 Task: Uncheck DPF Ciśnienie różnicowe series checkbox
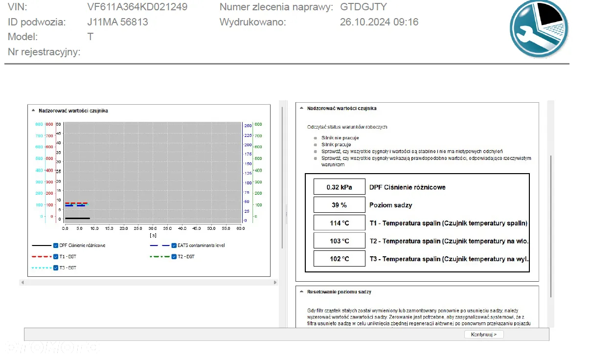coord(56,245)
